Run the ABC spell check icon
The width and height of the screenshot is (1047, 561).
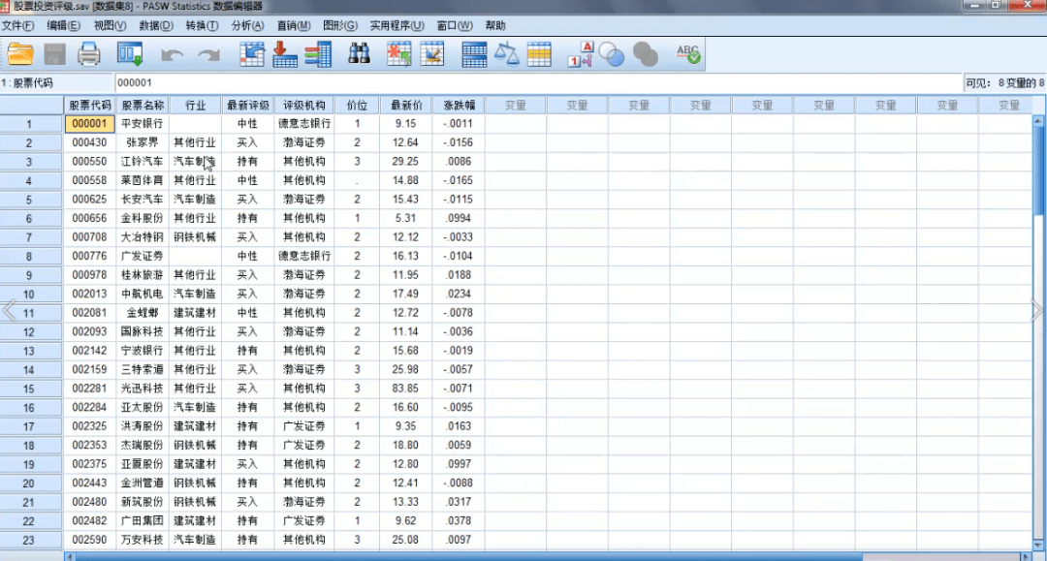point(687,54)
